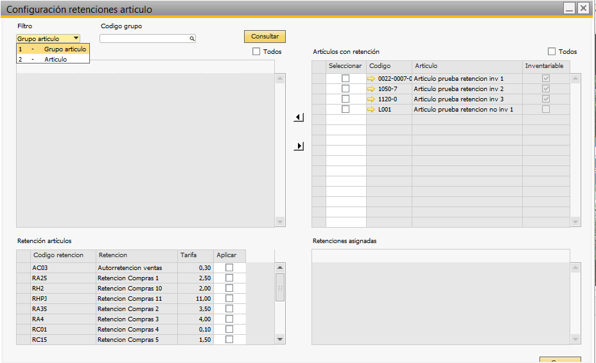
Task: Check the Todos box above the left list
Action: tap(256, 51)
